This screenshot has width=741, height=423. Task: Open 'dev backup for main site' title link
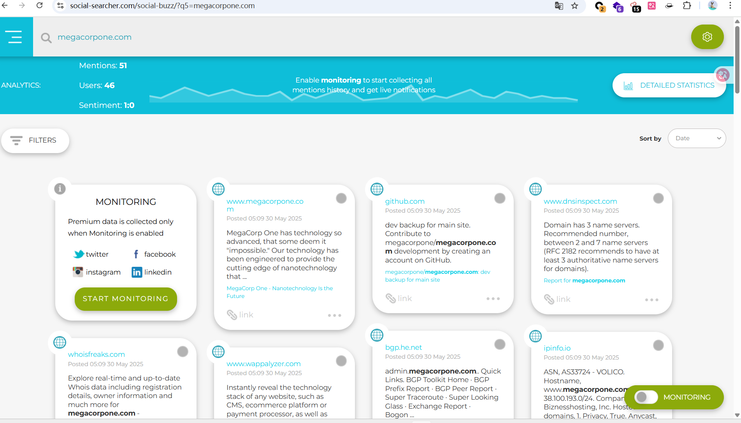437,276
